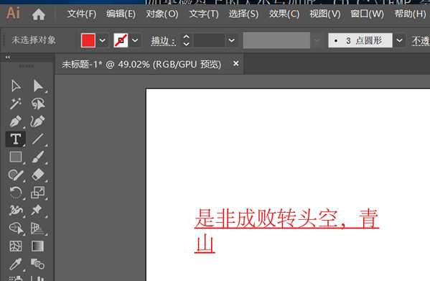430x281 pixels.
Task: Select the Warp tool
Action: (x=16, y=211)
